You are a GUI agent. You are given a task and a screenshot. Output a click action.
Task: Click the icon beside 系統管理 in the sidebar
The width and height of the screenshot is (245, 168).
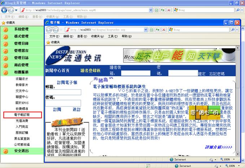pos(5,29)
